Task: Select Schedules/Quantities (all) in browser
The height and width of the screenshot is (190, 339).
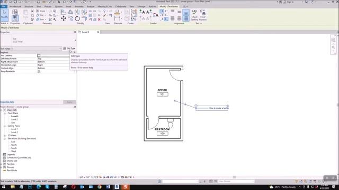Action: (x=19, y=158)
